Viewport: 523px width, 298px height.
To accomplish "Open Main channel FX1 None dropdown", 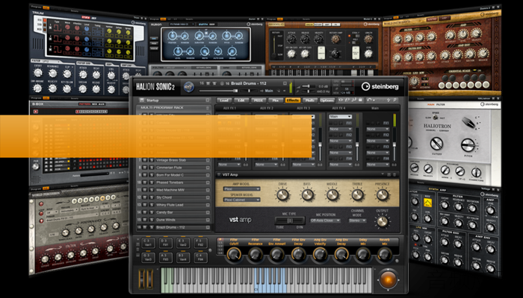I will tap(377, 129).
